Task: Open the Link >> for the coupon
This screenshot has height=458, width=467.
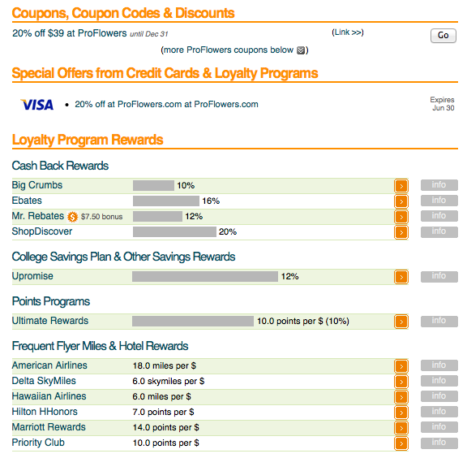Action: (x=348, y=32)
